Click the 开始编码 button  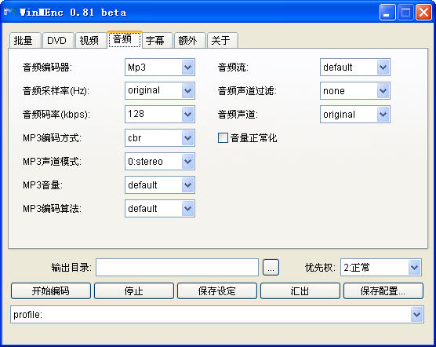coord(51,291)
